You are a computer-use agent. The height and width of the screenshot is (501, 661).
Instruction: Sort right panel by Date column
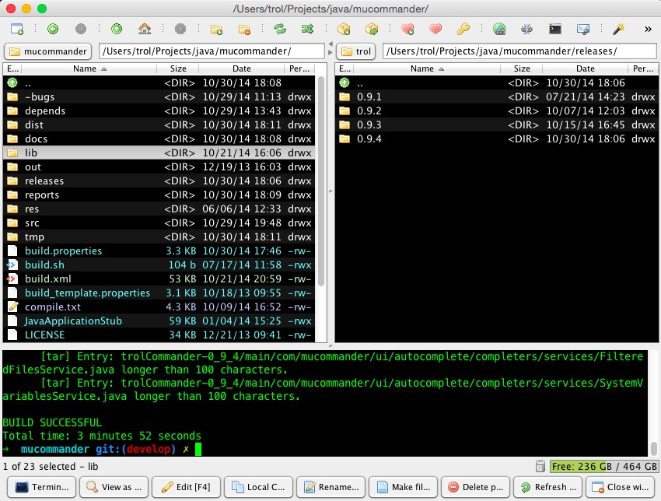point(586,69)
